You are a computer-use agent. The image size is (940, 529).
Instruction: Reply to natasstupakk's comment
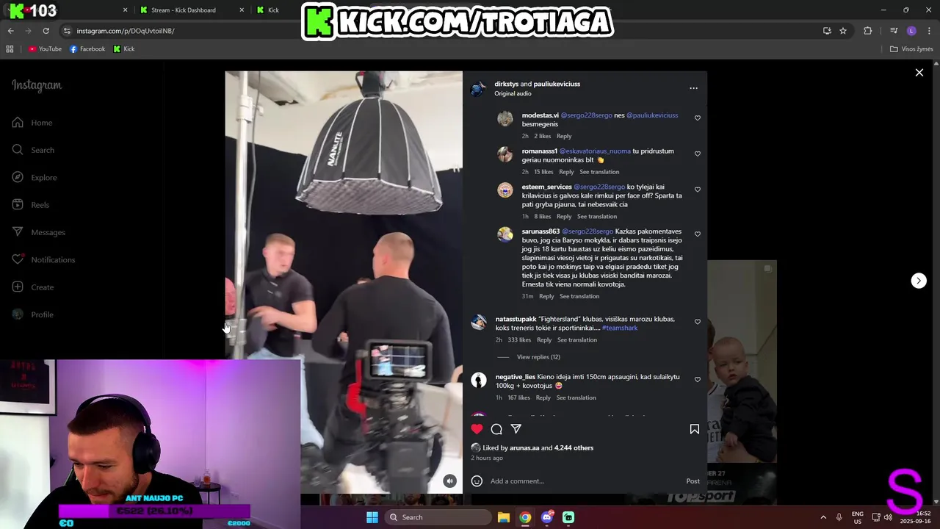tap(544, 340)
